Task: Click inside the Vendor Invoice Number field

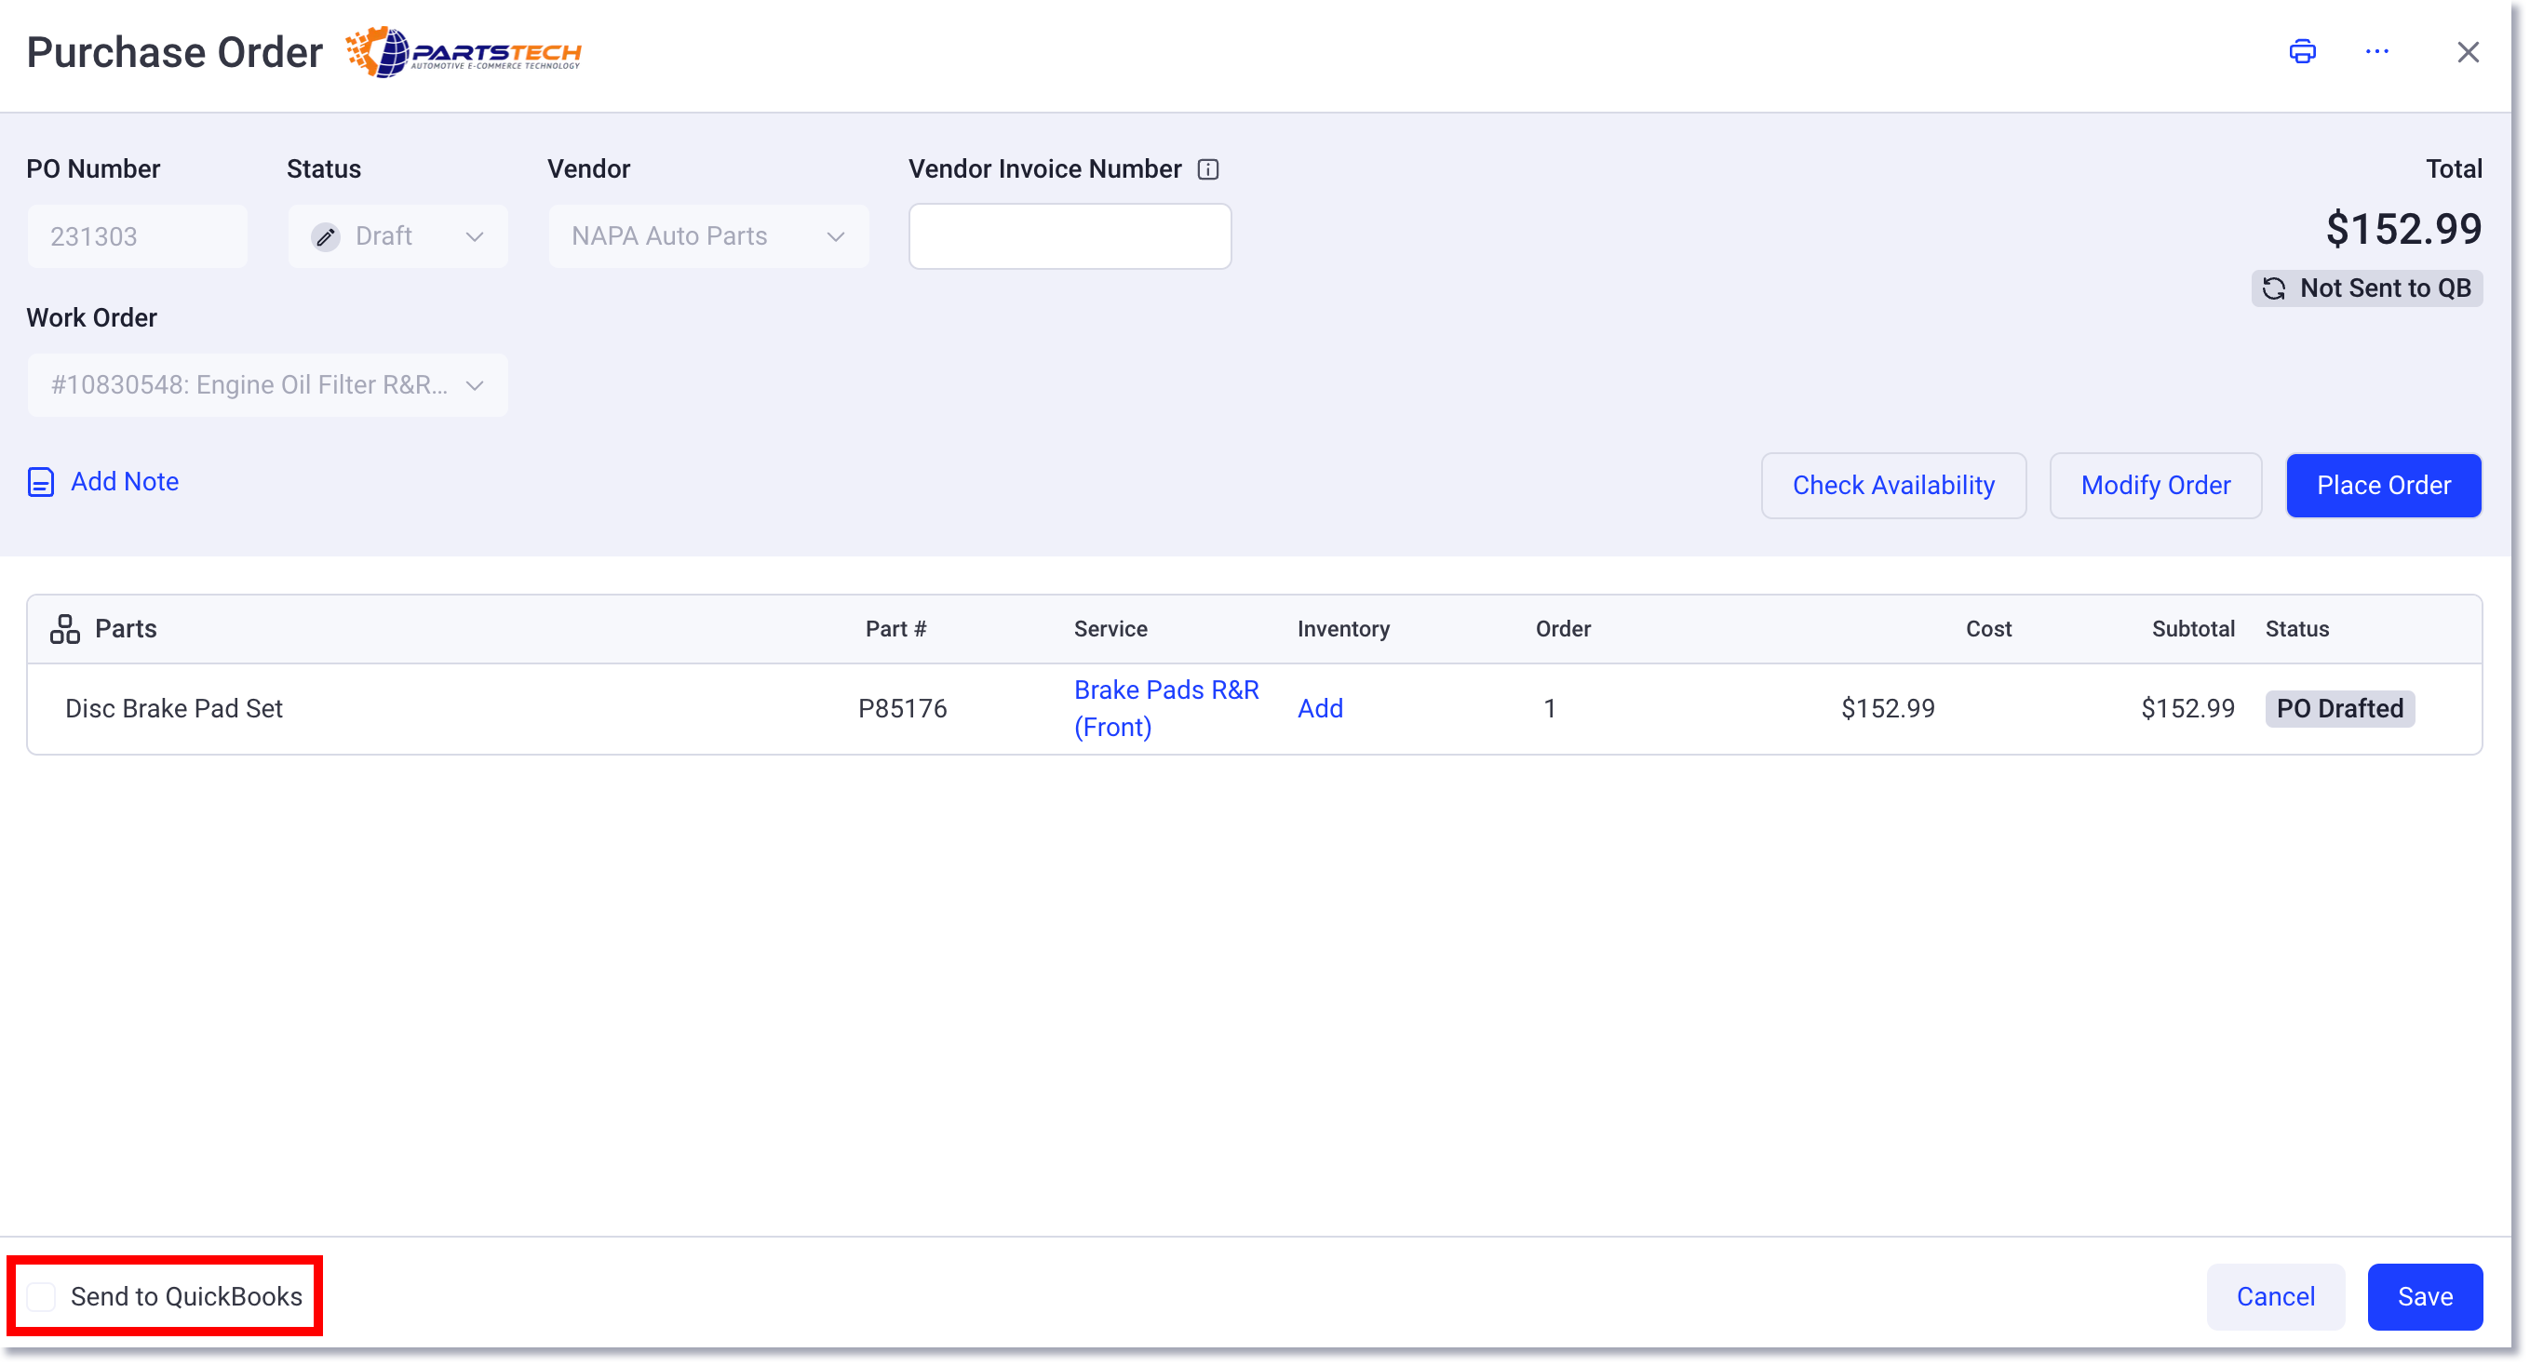Action: coord(1069,235)
